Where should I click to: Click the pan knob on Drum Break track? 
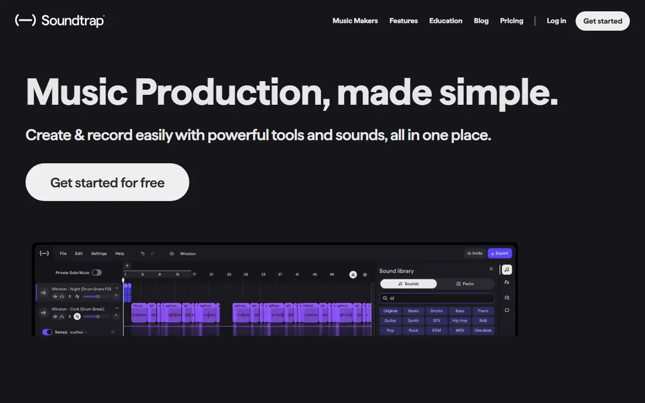(x=116, y=316)
